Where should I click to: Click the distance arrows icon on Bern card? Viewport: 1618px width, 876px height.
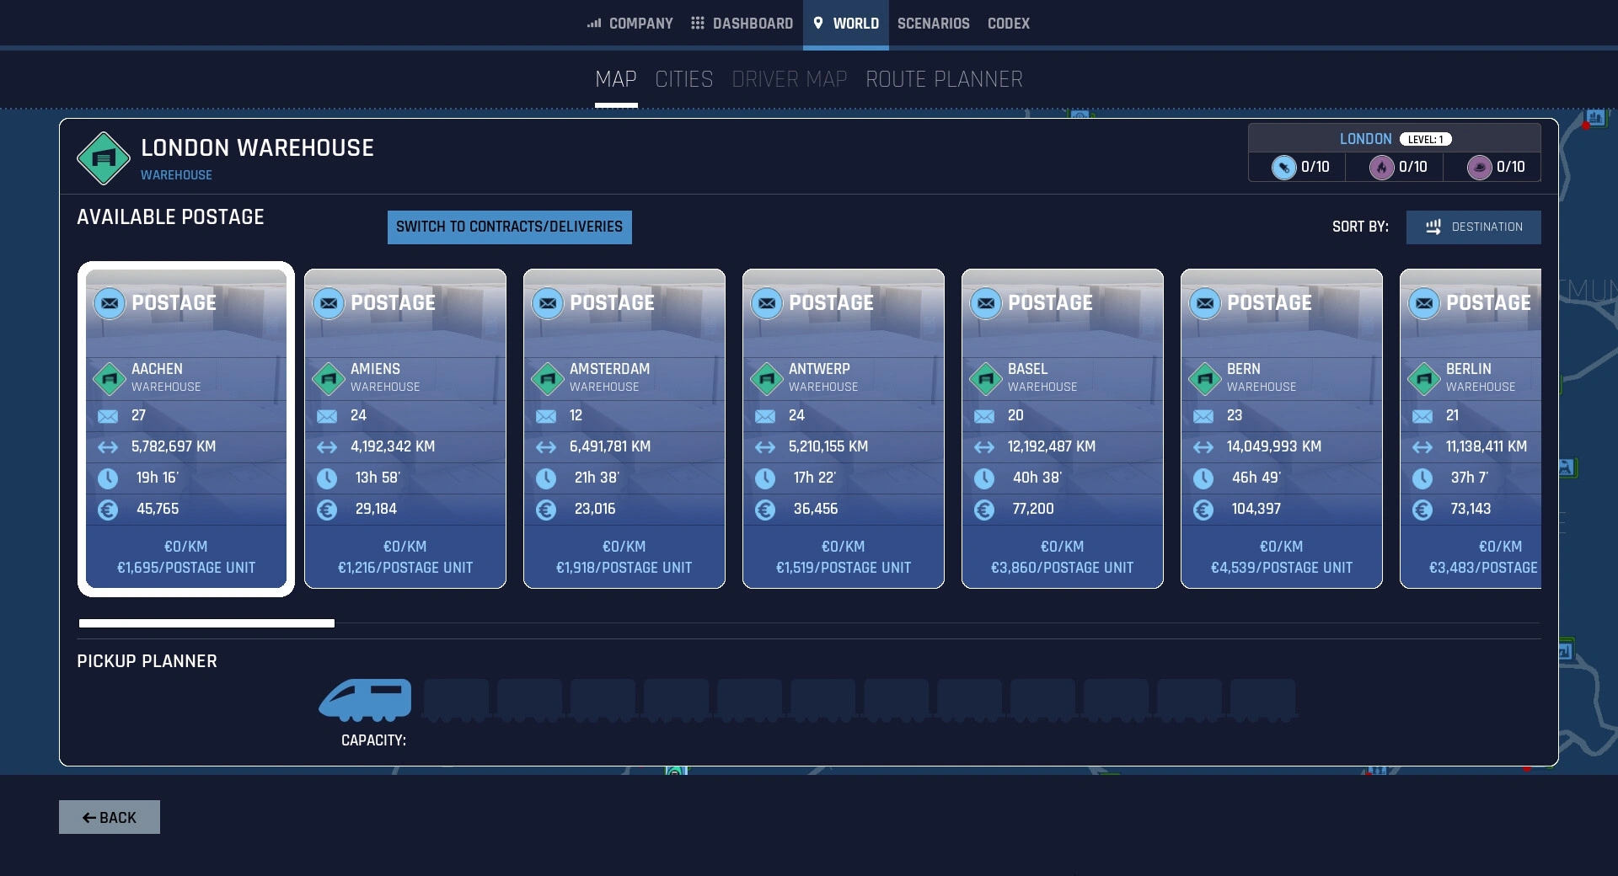pyautogui.click(x=1203, y=447)
